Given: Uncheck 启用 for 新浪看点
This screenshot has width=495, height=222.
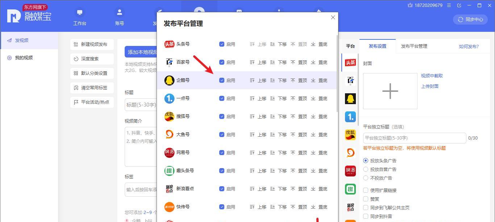Looking at the screenshot, I should click(222, 189).
